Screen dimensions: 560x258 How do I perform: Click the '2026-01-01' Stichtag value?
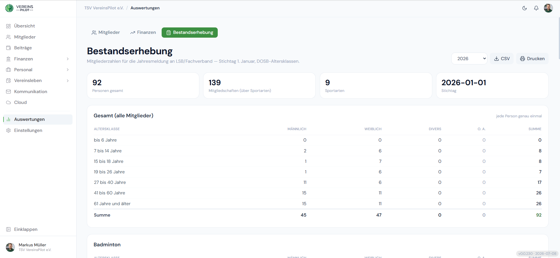pyautogui.click(x=464, y=83)
